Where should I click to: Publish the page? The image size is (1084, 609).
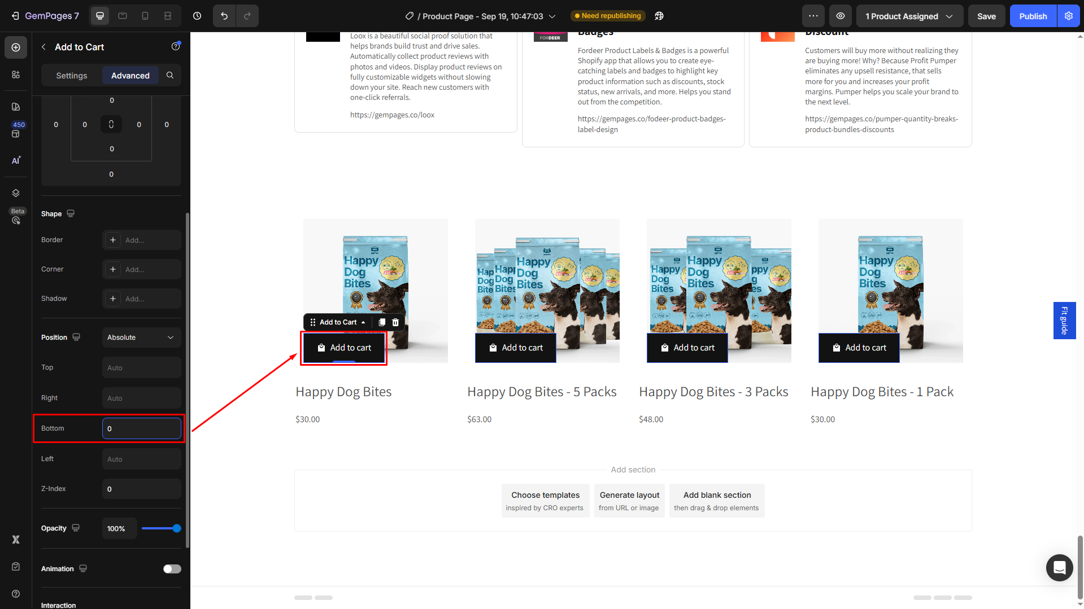(x=1033, y=16)
